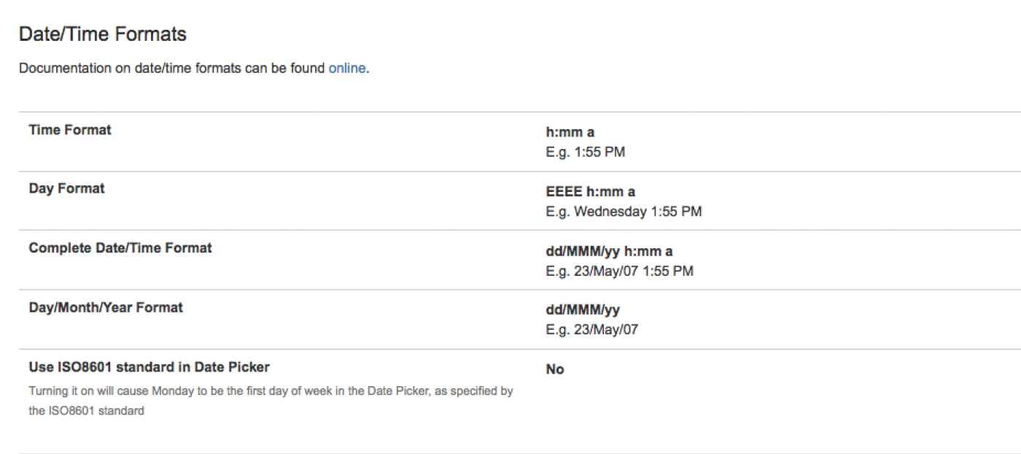Click the Date/Time Formats heading
This screenshot has height=454, width=1021.
[x=103, y=34]
